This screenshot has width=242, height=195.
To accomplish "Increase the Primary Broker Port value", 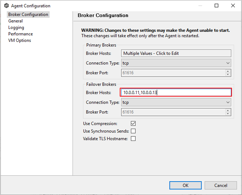I will [228, 71].
